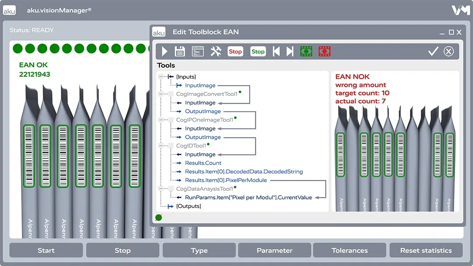
Task: Open the Tolerances menu at the bottom
Action: point(349,250)
